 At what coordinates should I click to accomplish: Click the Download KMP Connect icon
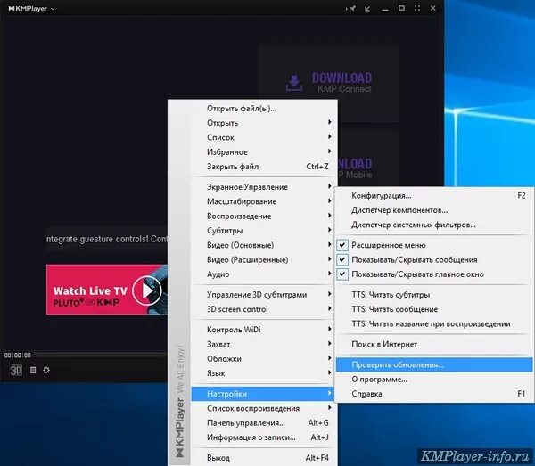293,83
